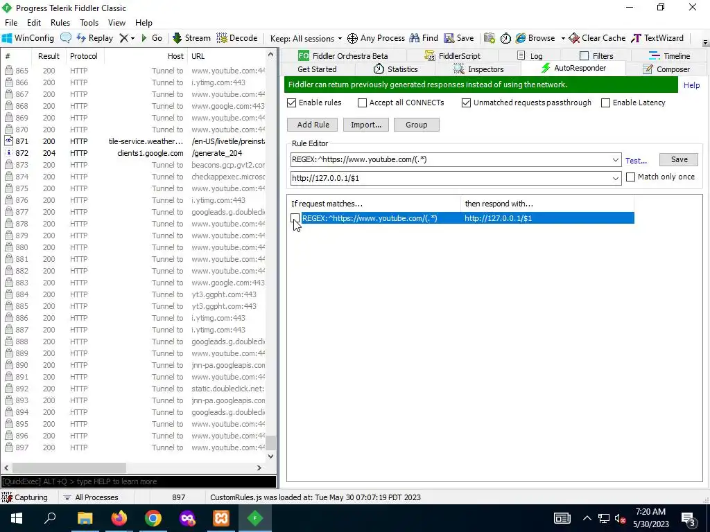Click the Remove sessions X icon
Screen dimensions: 710x532
[x=123, y=39]
